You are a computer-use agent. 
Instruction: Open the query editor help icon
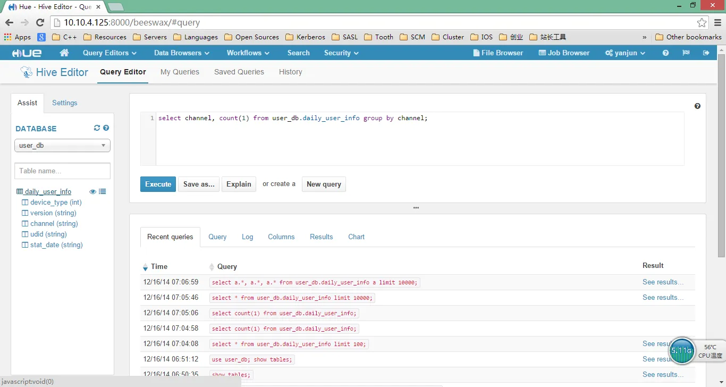697,106
